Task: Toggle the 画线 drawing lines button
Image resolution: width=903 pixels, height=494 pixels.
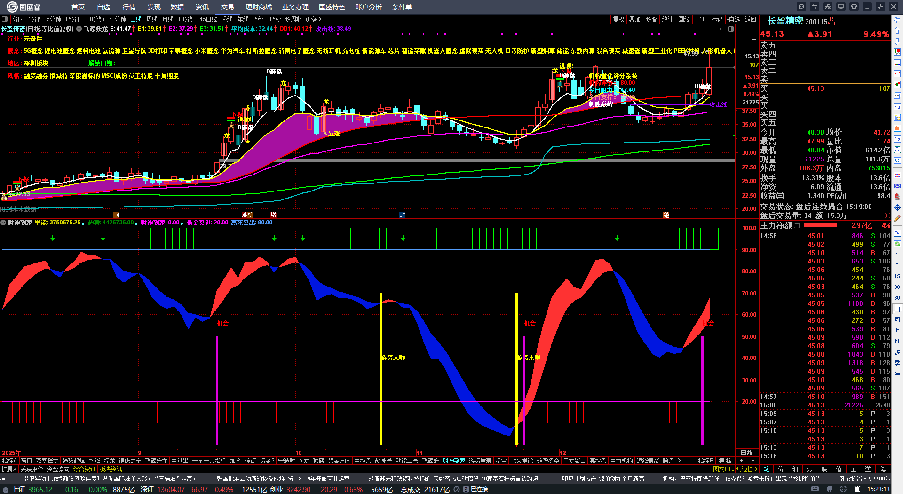Action: tap(684, 19)
